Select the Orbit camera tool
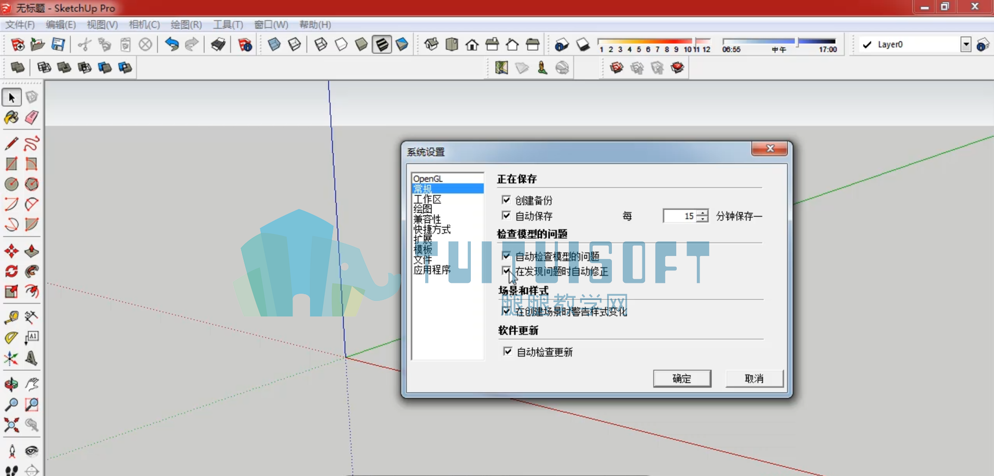994x476 pixels. (x=11, y=384)
